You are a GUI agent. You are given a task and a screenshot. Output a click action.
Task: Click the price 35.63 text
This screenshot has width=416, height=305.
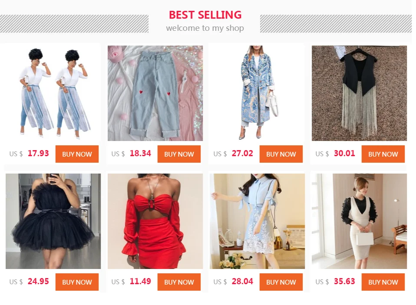344,281
